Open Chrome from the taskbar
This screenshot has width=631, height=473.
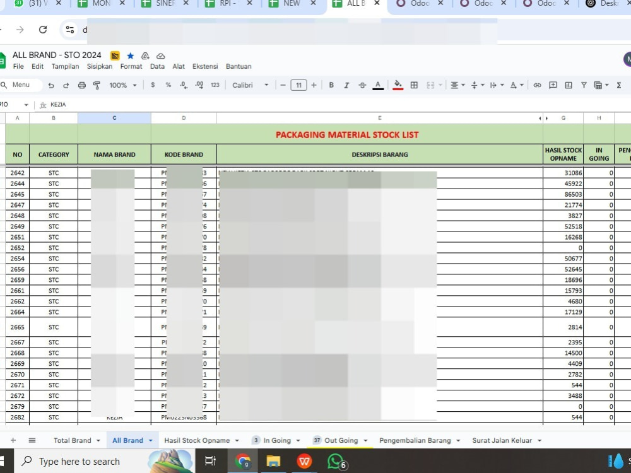tap(242, 461)
